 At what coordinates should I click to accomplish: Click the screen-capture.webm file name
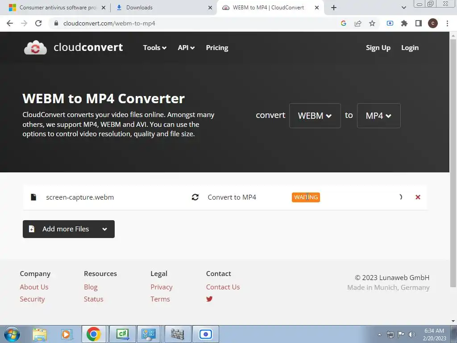tap(80, 197)
